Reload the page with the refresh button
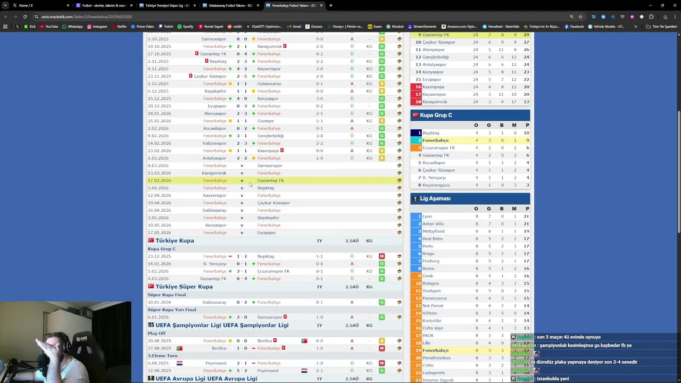Viewport: 681px width, 383px height. [24, 16]
